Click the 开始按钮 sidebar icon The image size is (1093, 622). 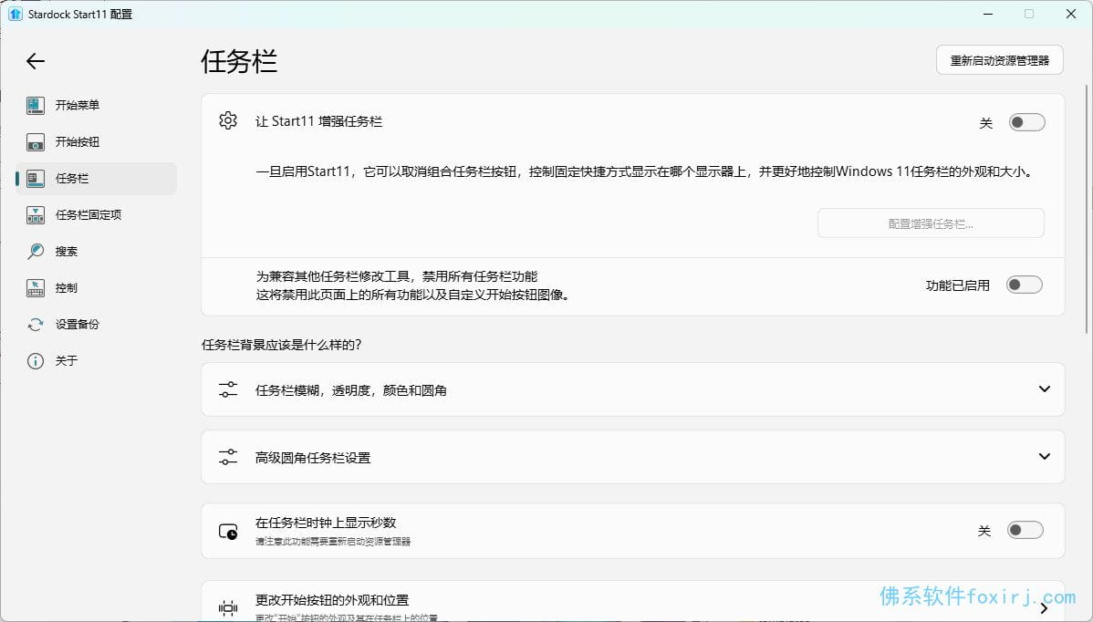(36, 142)
